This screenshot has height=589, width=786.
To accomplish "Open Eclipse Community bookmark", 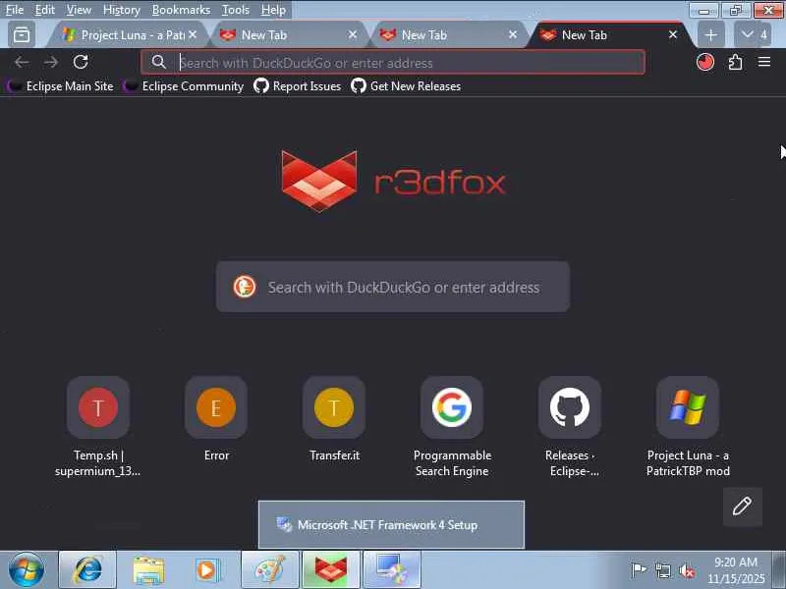I will click(x=184, y=86).
